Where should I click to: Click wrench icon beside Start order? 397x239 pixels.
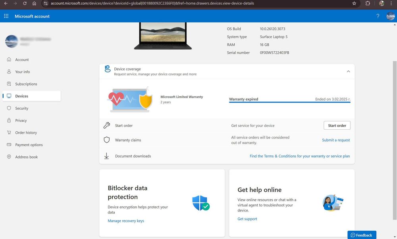coord(106,125)
